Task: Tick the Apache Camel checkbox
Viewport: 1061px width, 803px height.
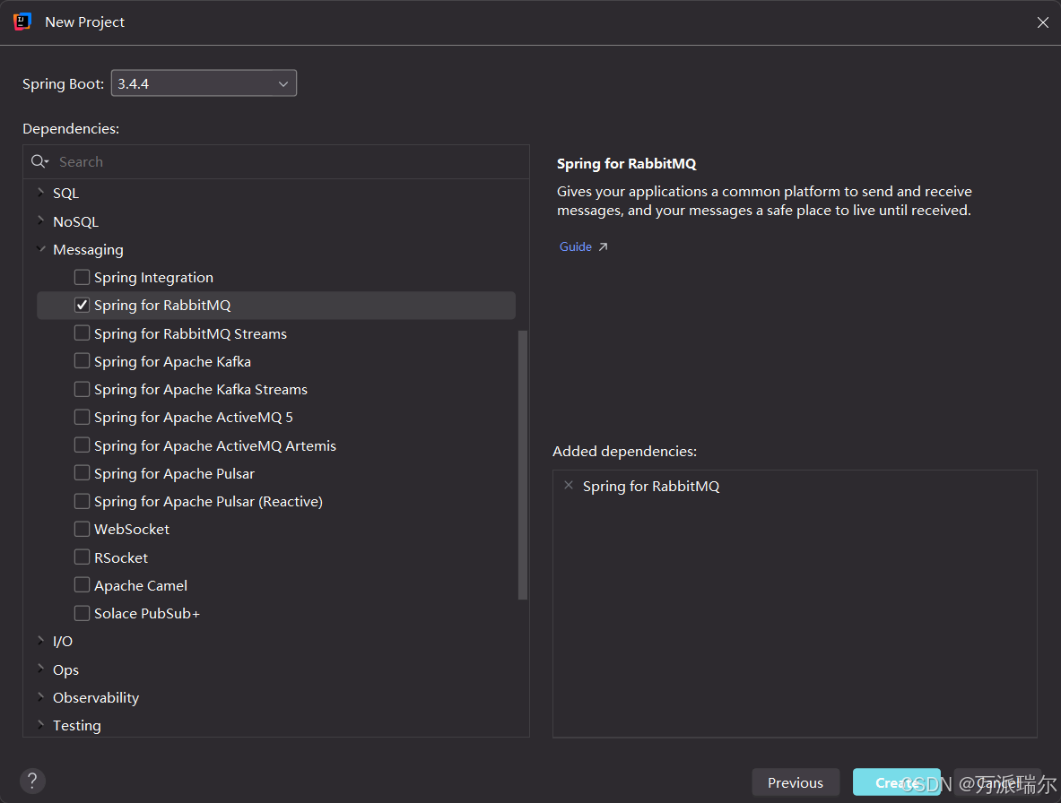Action: click(82, 585)
